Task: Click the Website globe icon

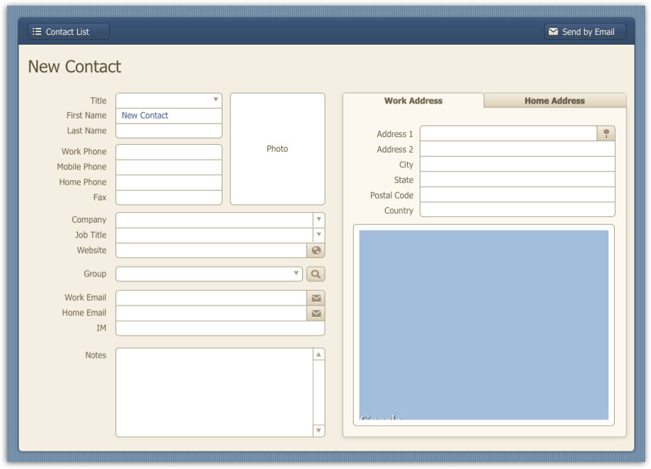Action: tap(316, 250)
